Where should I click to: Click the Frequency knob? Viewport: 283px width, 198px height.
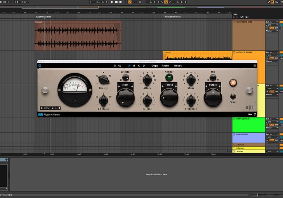(191, 100)
